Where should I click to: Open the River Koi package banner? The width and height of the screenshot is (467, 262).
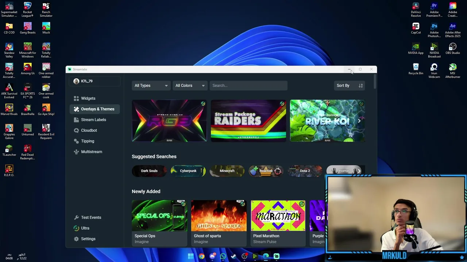coord(327,121)
